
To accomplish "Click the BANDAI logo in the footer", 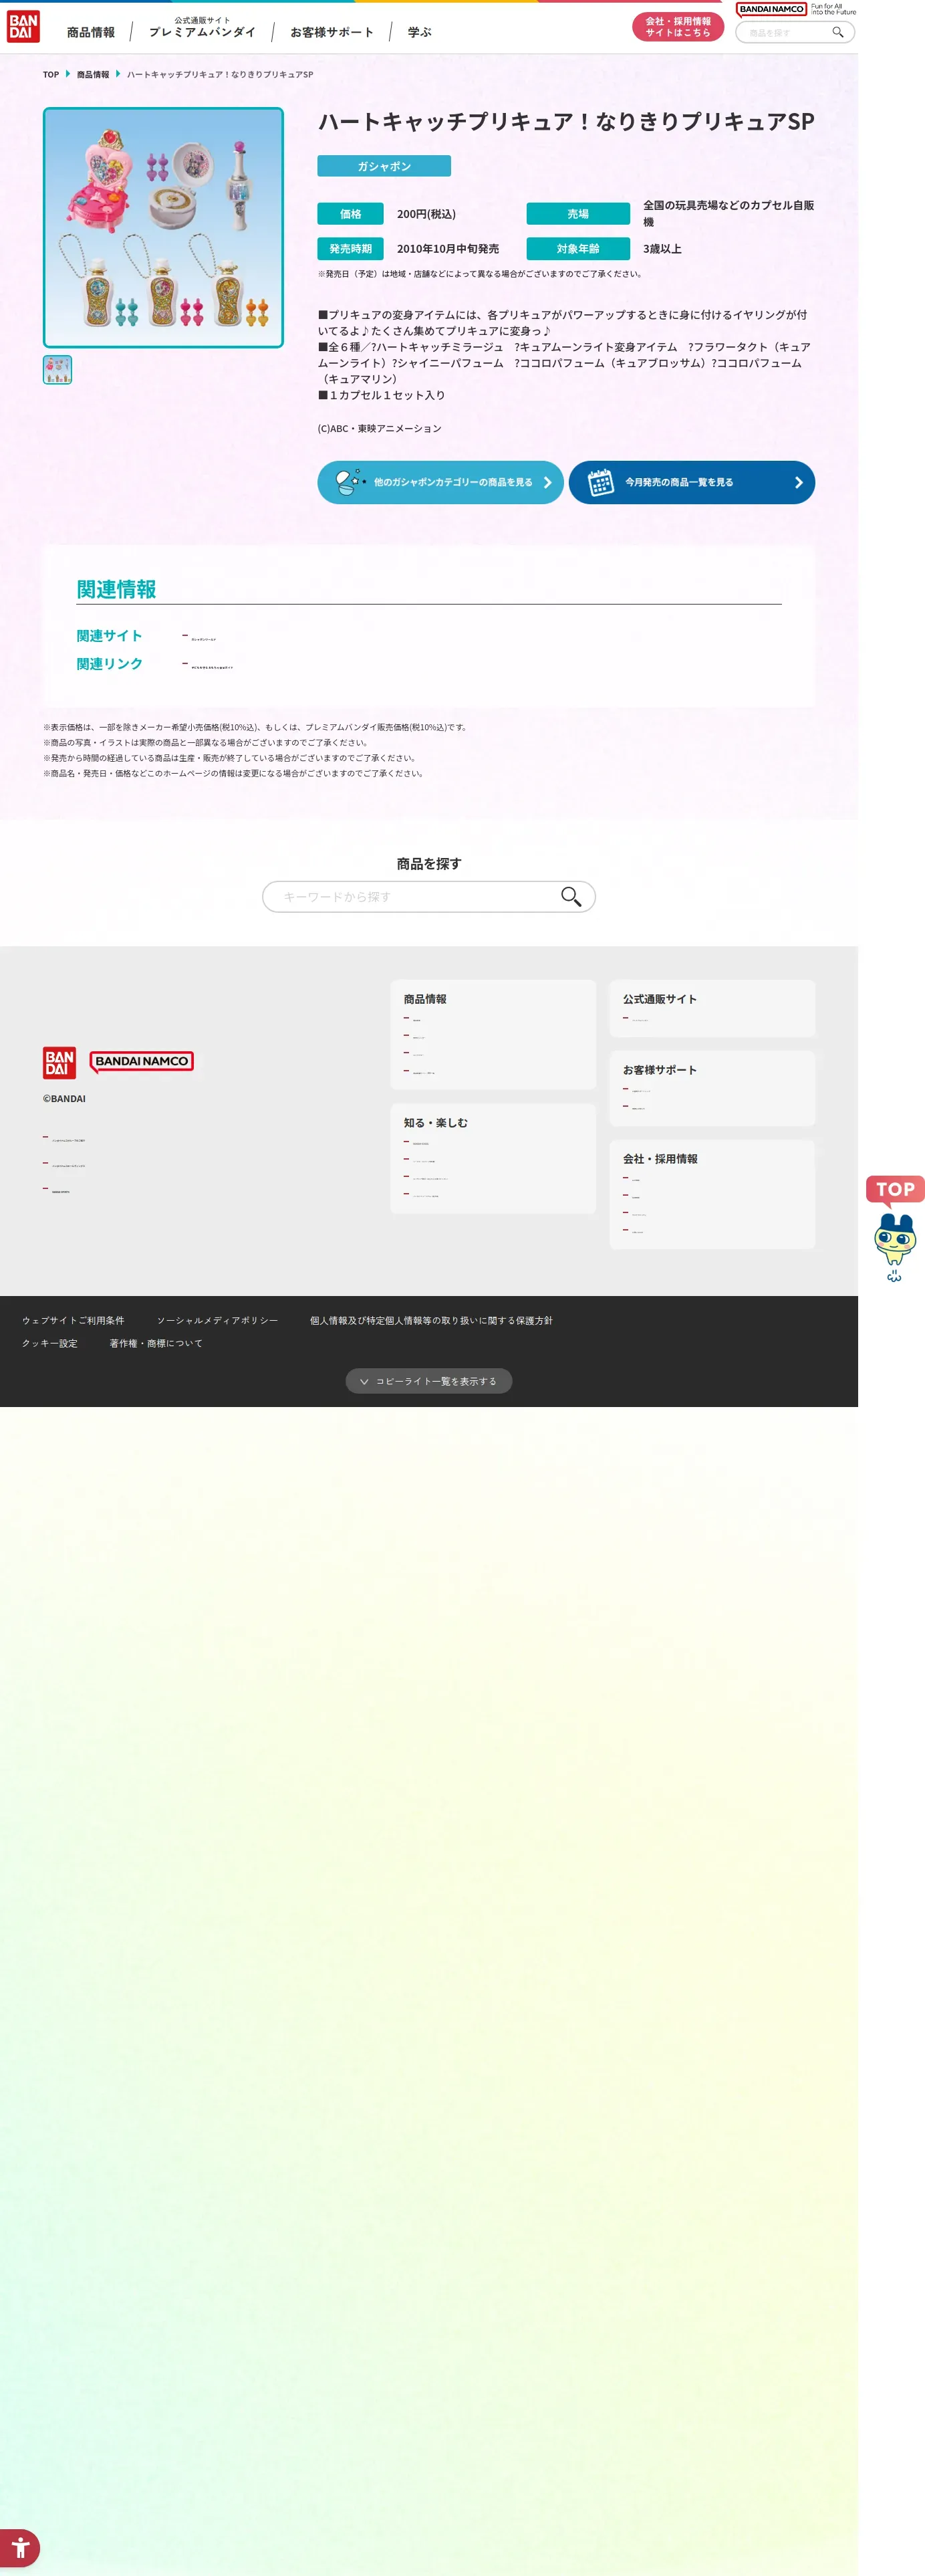I will coord(59,1062).
